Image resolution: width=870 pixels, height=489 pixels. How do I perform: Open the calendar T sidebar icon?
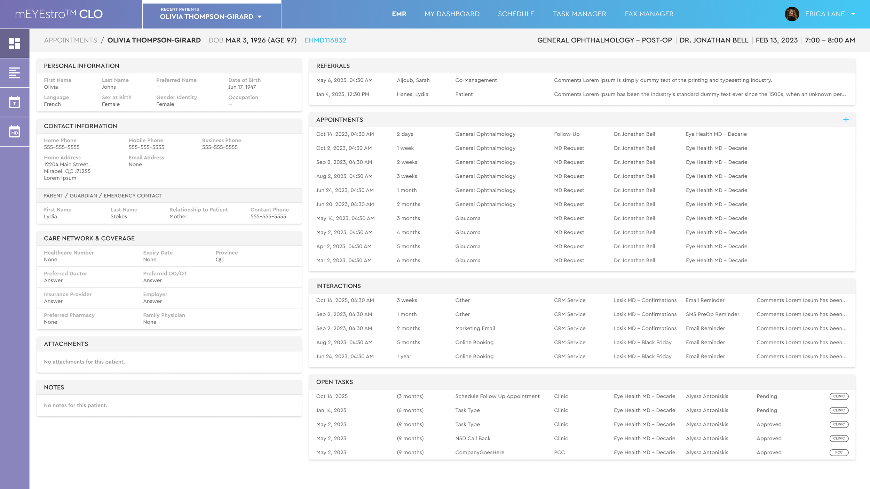(14, 102)
